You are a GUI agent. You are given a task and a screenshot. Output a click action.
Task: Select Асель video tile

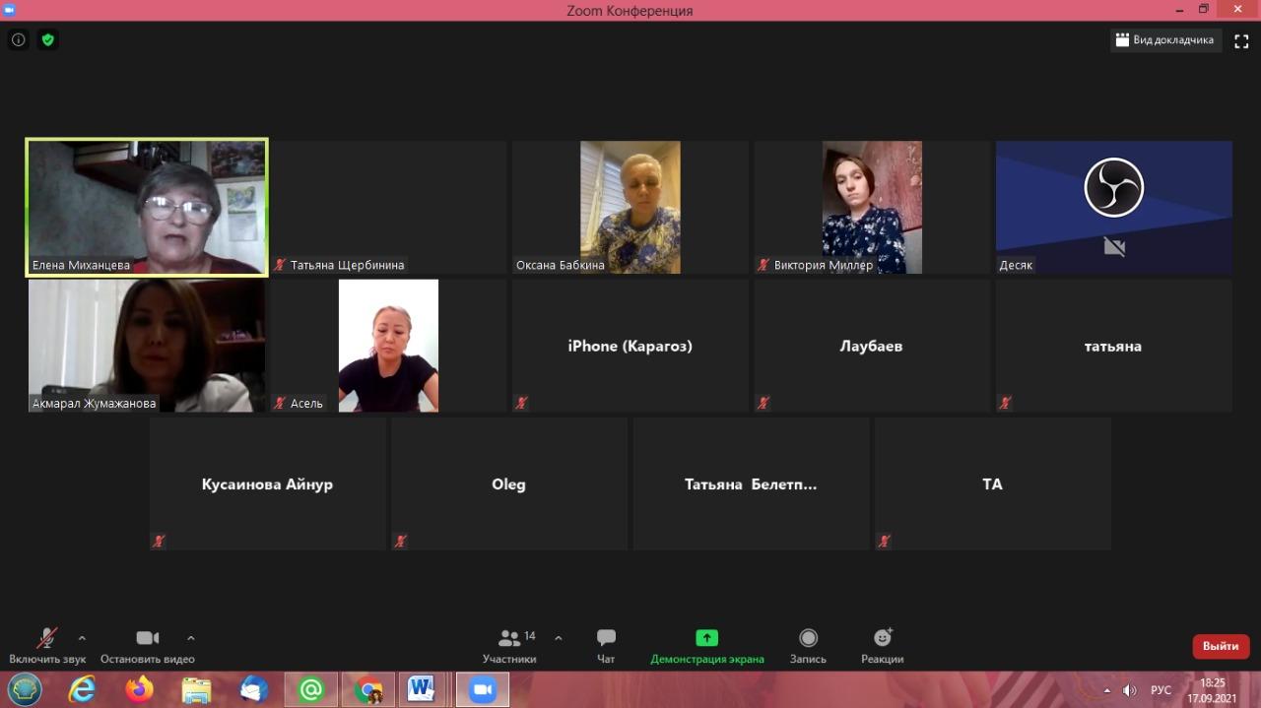click(388, 346)
